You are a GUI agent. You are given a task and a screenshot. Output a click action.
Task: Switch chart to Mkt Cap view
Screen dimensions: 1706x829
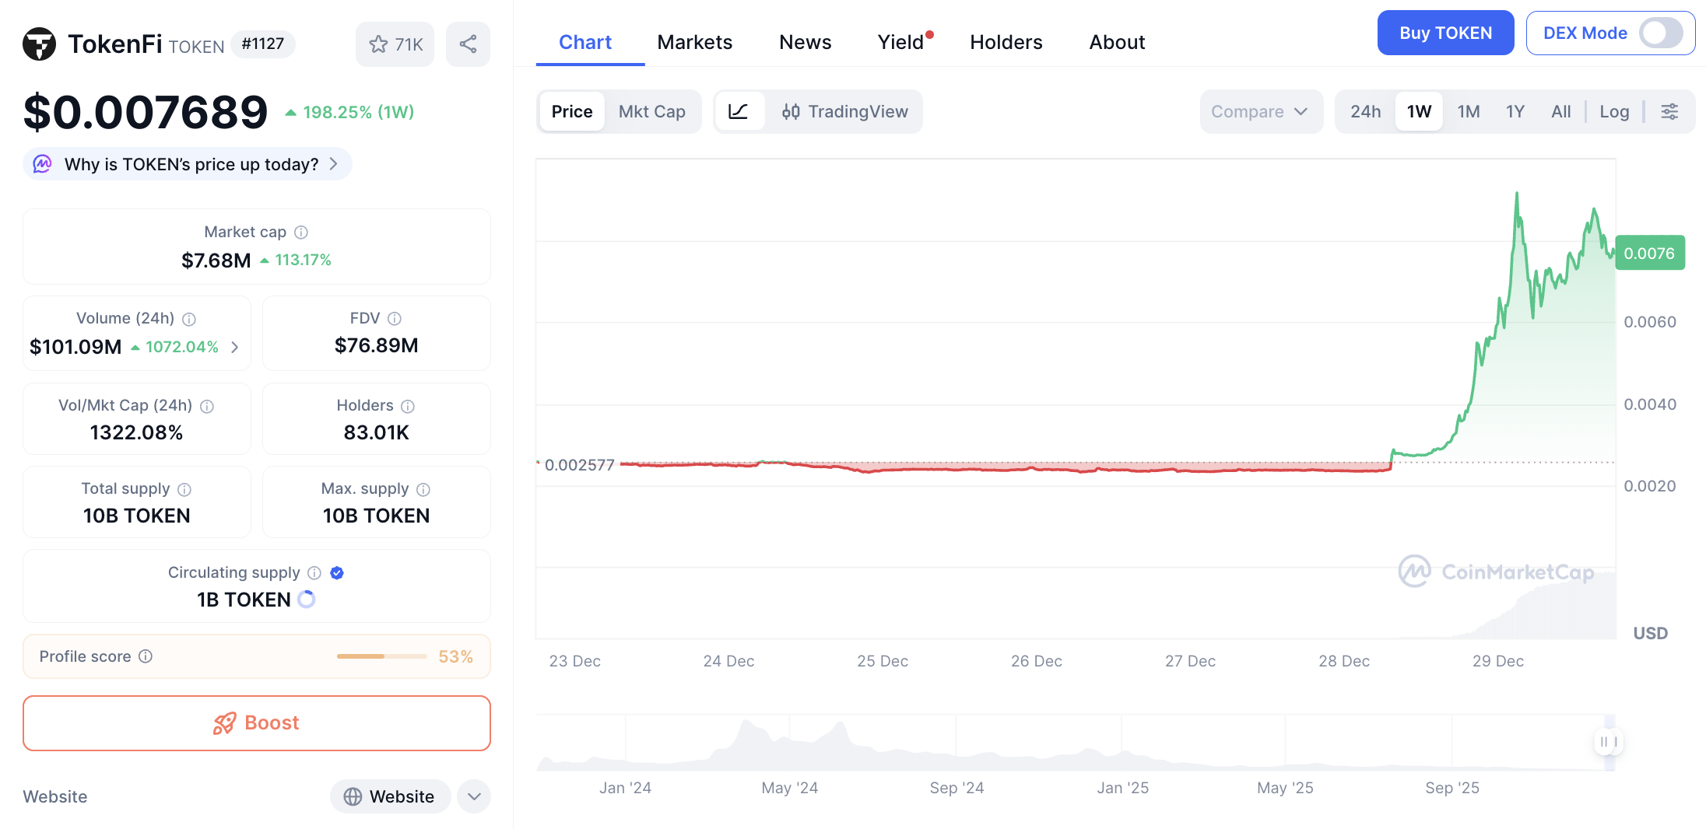tap(651, 111)
